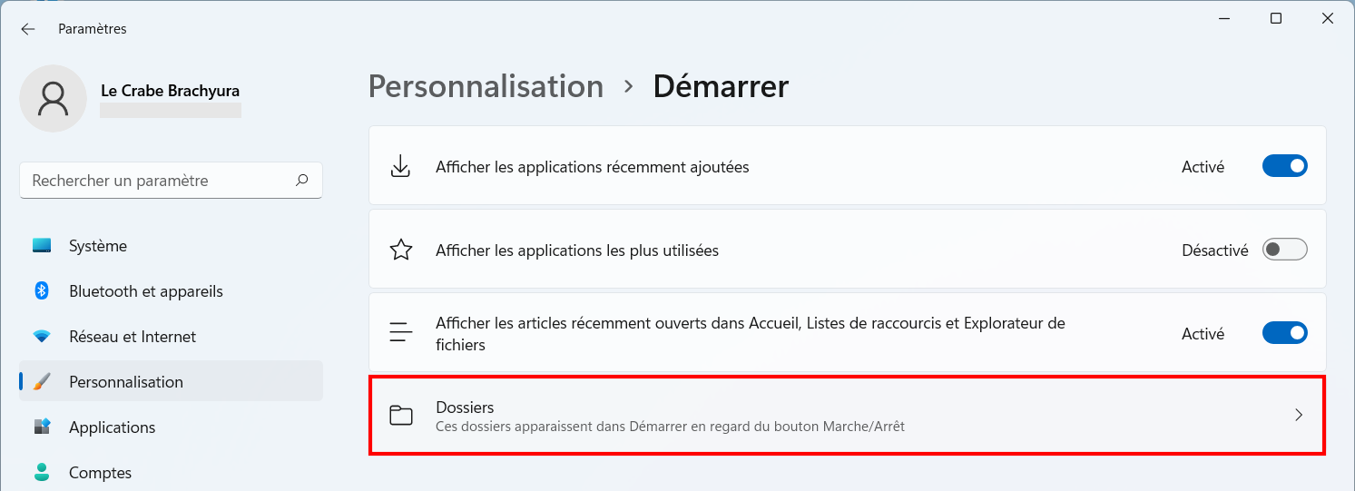Click the Applications icon in sidebar
This screenshot has width=1355, height=491.
(42, 427)
